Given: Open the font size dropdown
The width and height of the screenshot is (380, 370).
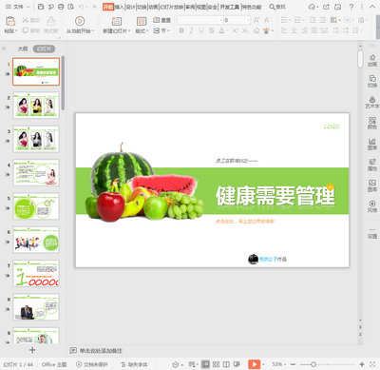Looking at the screenshot, I should (x=237, y=20).
